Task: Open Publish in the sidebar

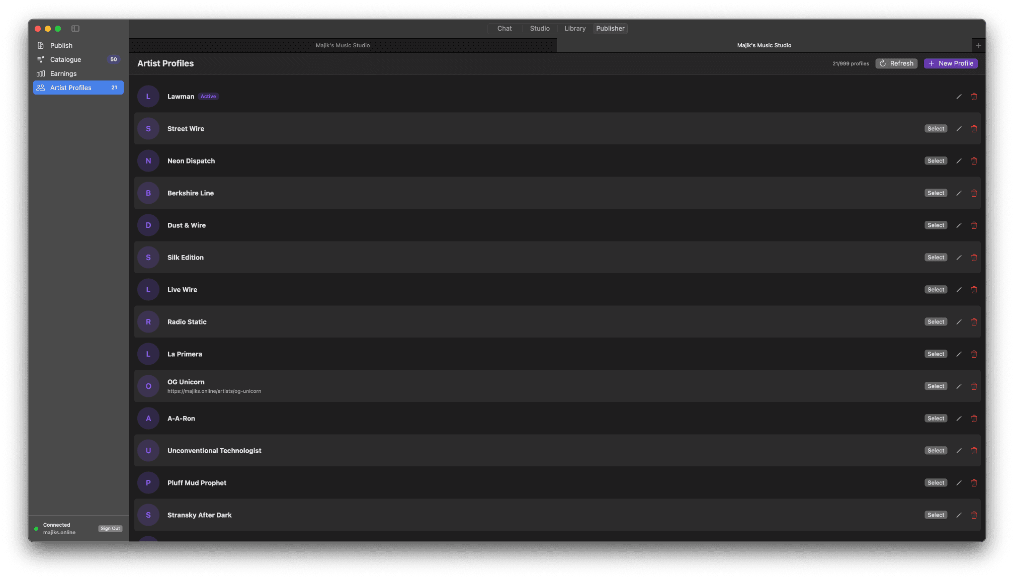Action: (x=78, y=45)
